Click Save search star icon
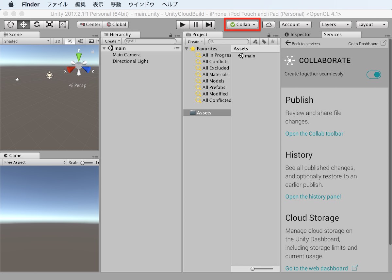The height and width of the screenshot is (280, 392). tap(273, 41)
